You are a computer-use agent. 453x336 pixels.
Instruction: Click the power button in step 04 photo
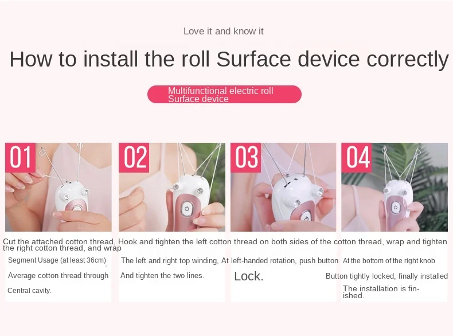point(396,208)
